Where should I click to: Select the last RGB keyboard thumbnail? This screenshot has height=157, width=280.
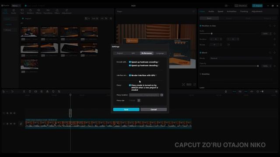(x=29, y=64)
